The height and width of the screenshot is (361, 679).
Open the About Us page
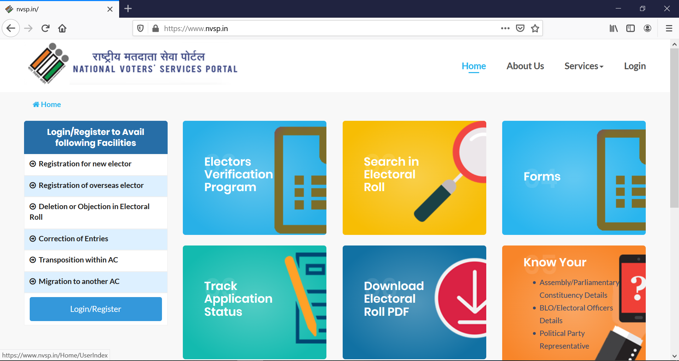525,66
